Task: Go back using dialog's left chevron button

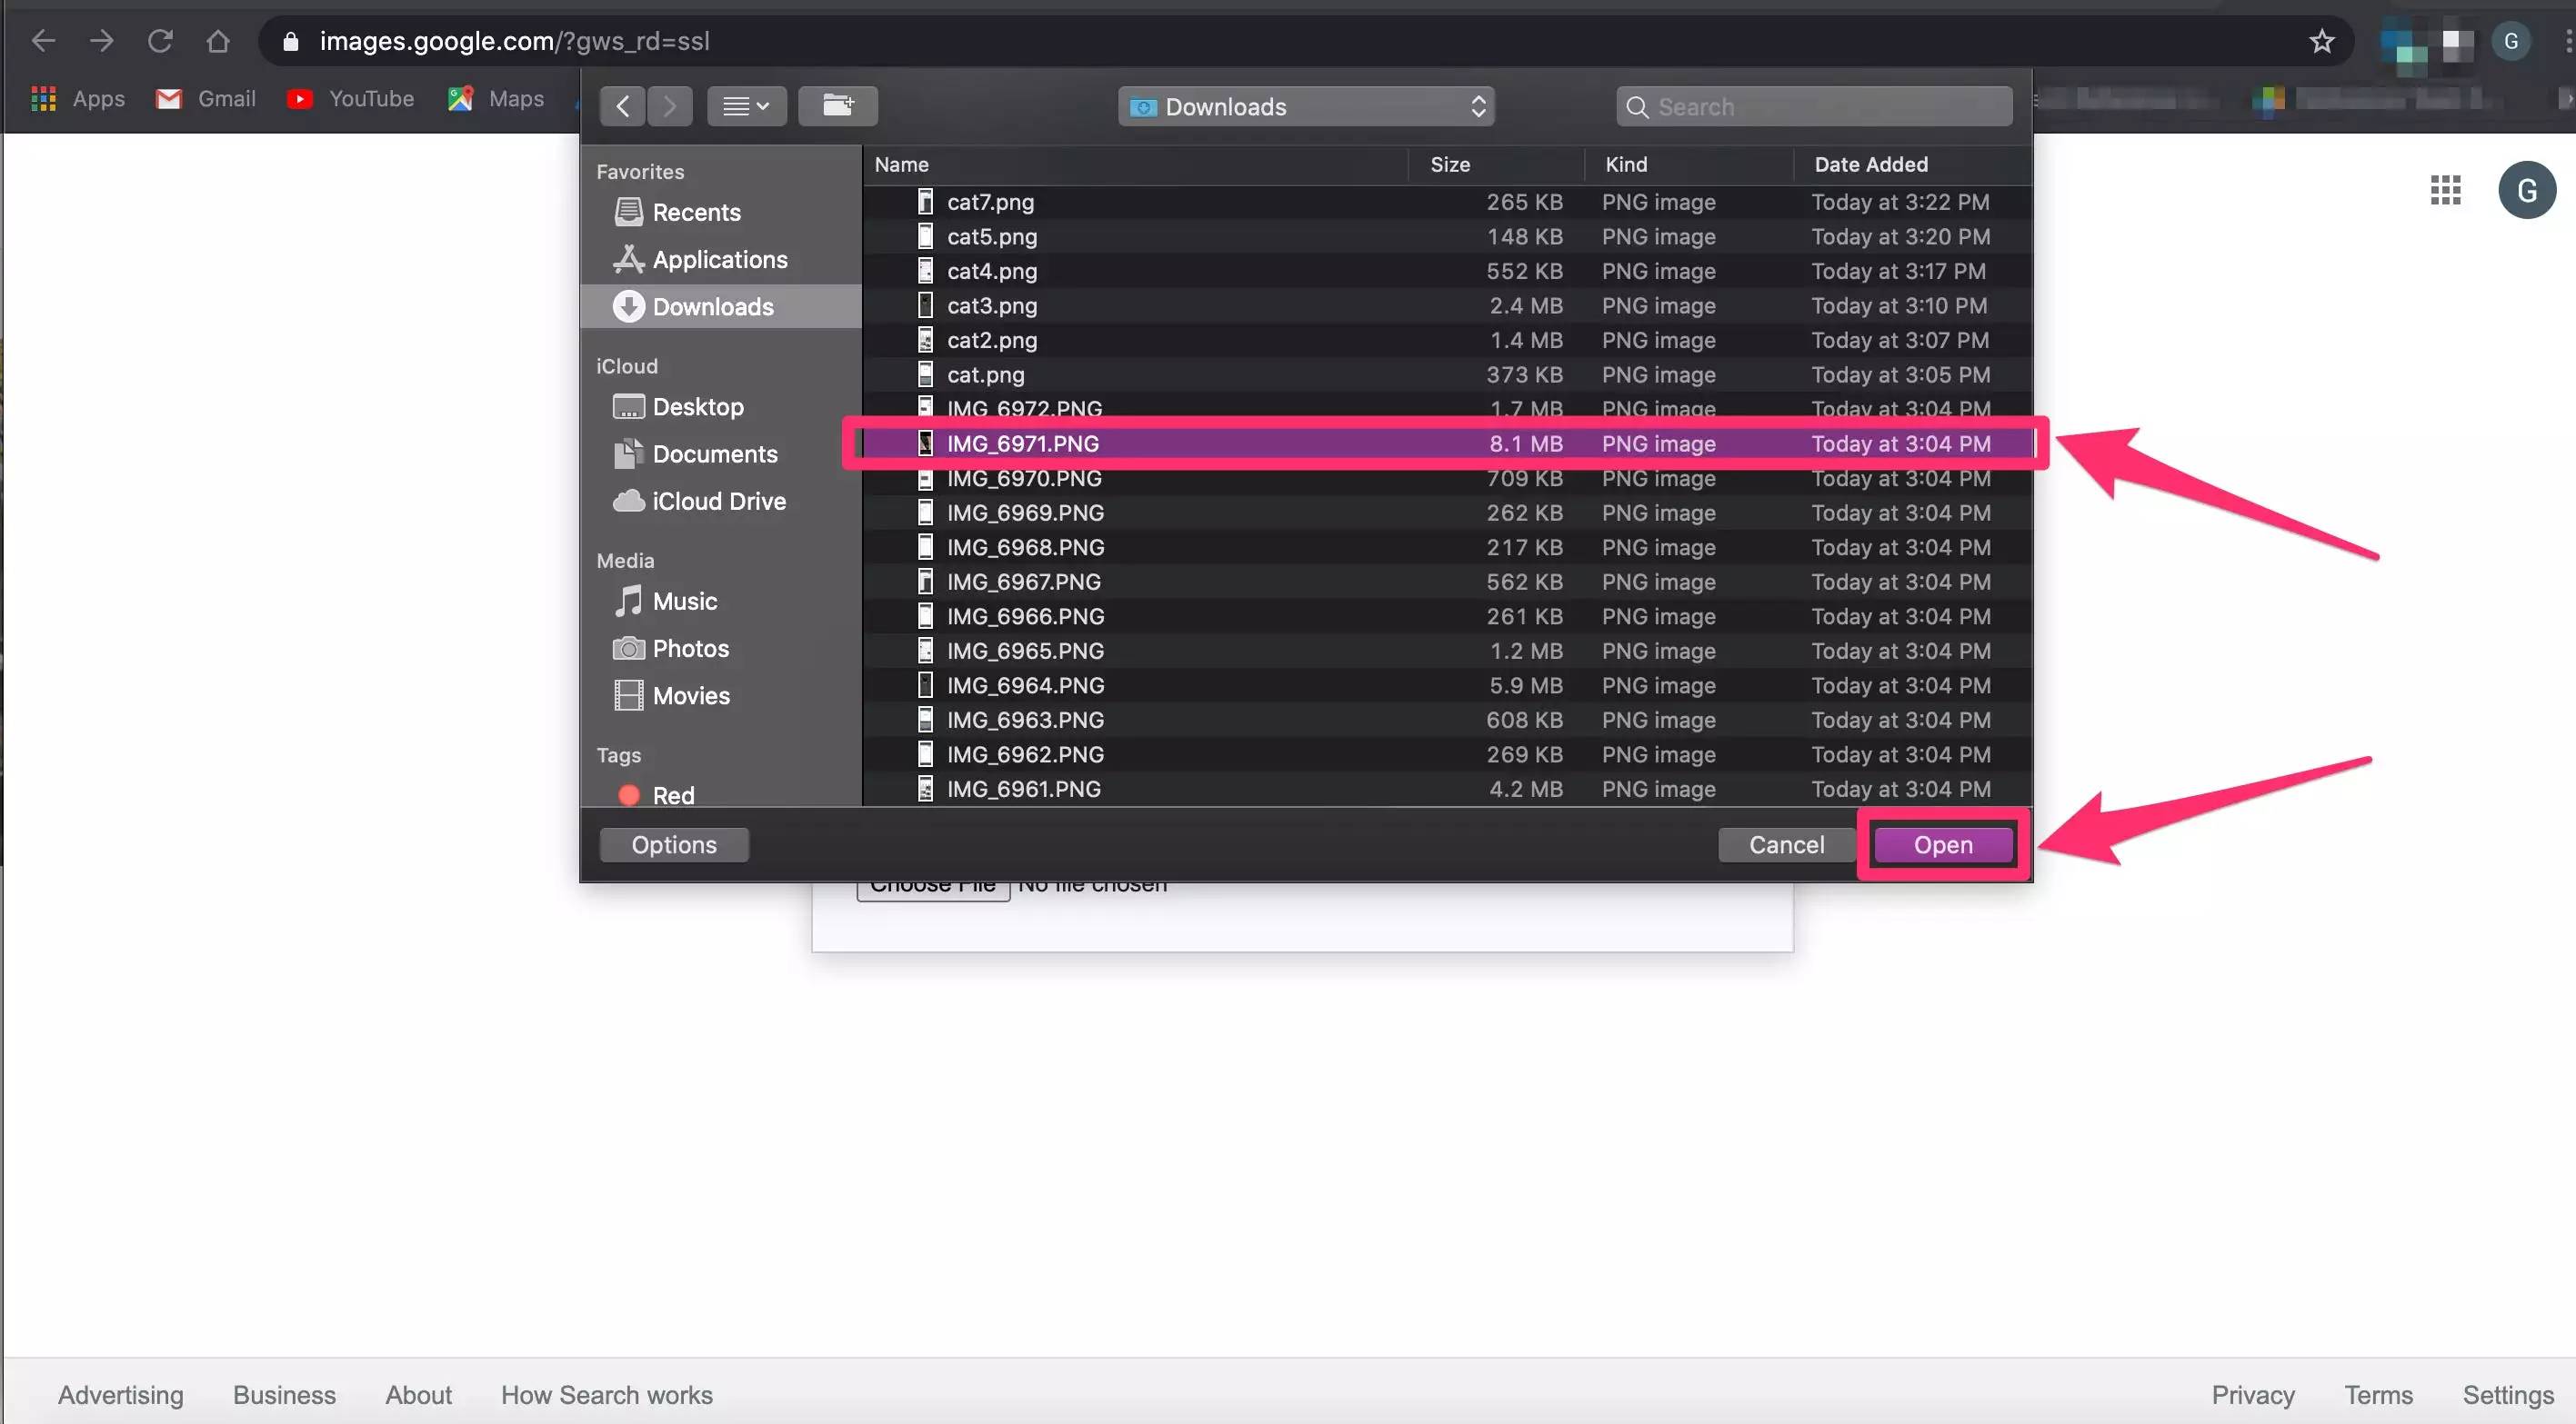Action: coord(622,106)
